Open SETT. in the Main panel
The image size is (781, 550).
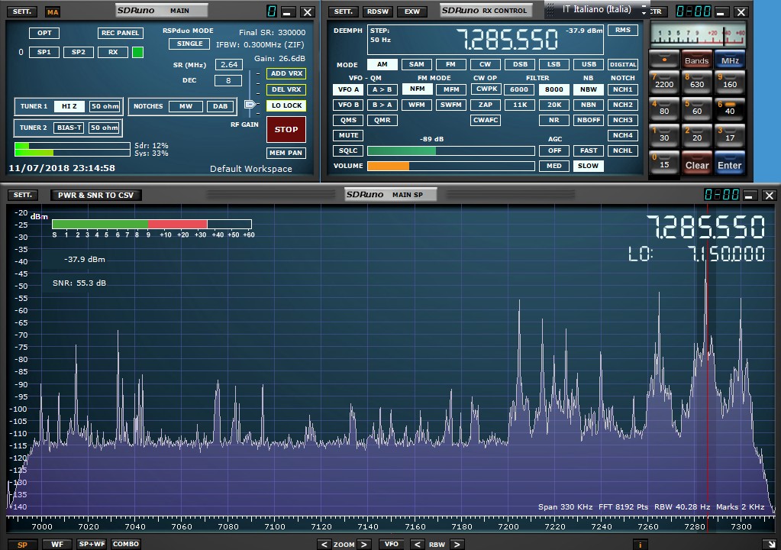[21, 11]
